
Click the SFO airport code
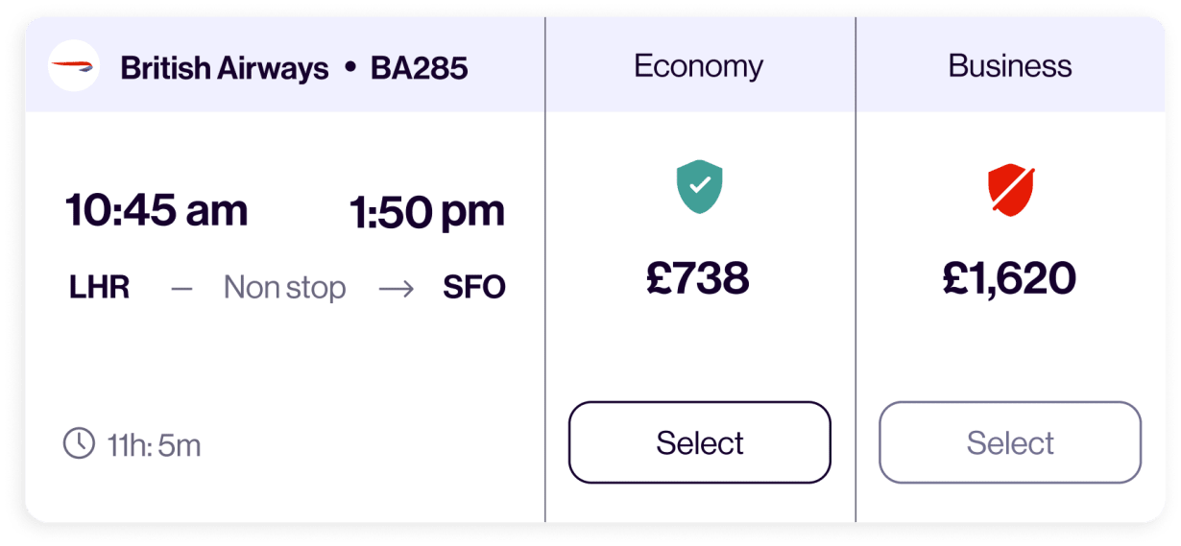click(474, 288)
